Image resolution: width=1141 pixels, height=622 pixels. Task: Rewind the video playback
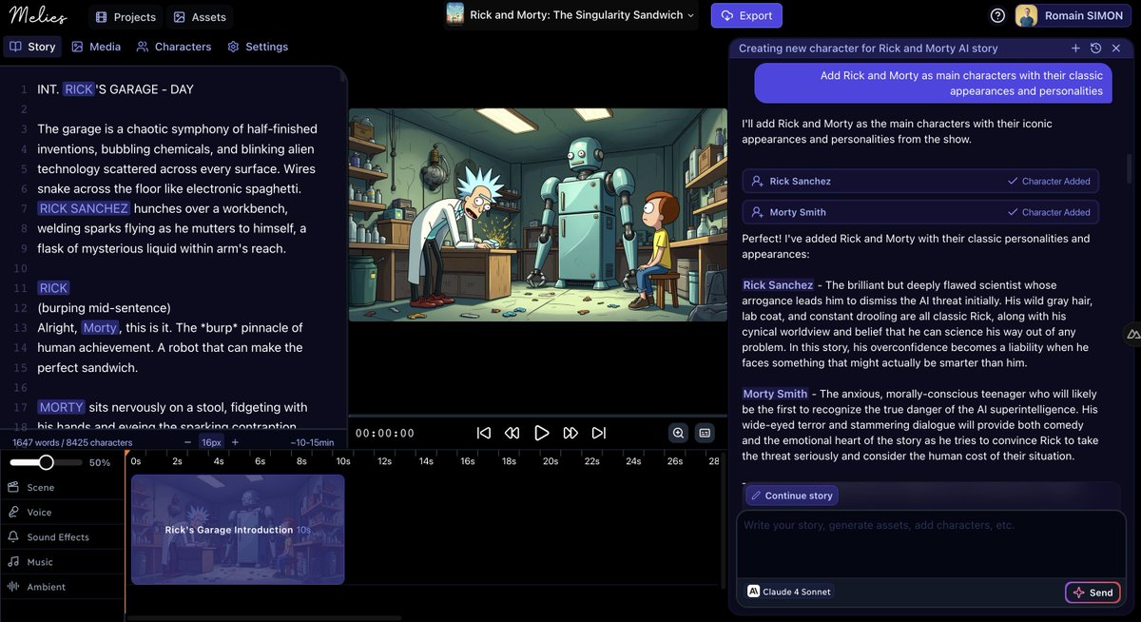[x=512, y=433]
